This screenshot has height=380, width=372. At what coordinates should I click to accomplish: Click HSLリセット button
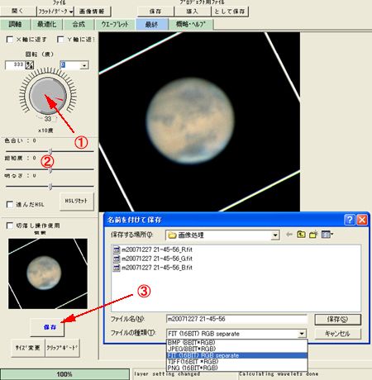tap(77, 202)
